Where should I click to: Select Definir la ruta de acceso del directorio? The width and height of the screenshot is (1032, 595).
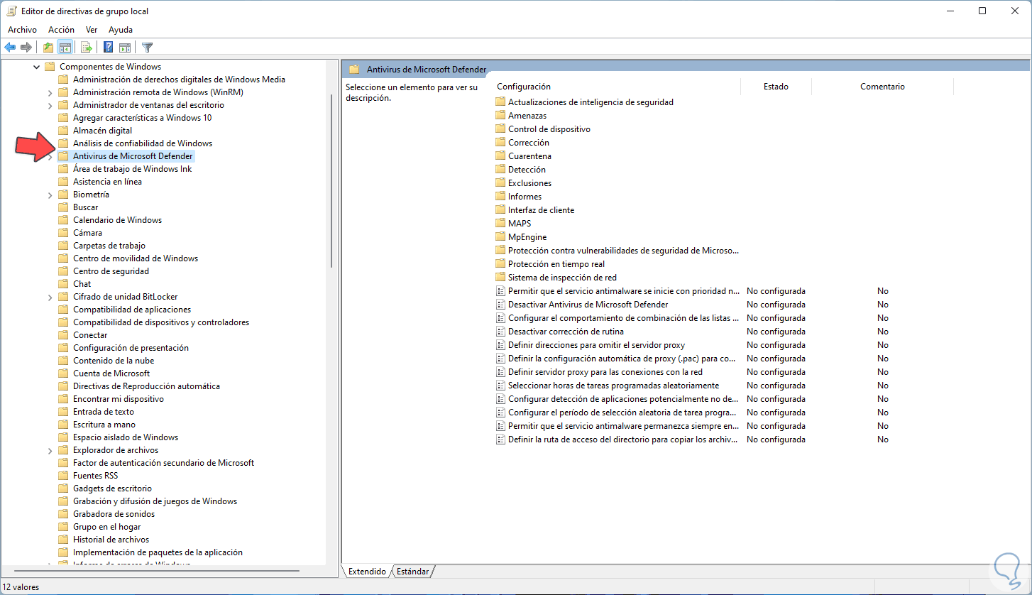[x=623, y=440]
